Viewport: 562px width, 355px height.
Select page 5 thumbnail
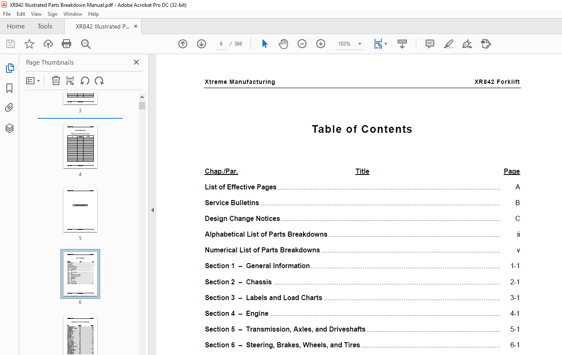pyautogui.click(x=80, y=210)
